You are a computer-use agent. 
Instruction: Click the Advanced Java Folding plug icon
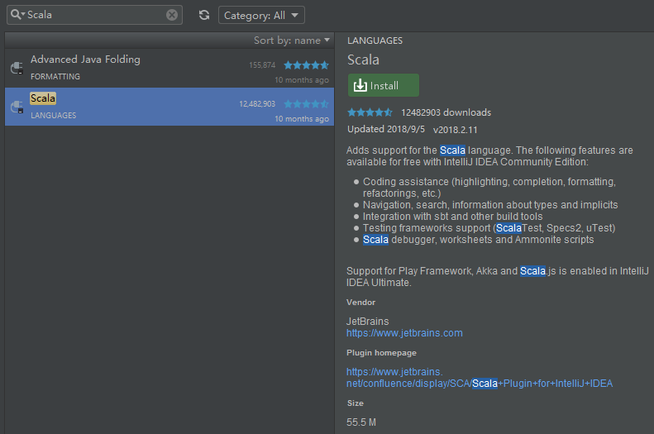click(x=17, y=68)
